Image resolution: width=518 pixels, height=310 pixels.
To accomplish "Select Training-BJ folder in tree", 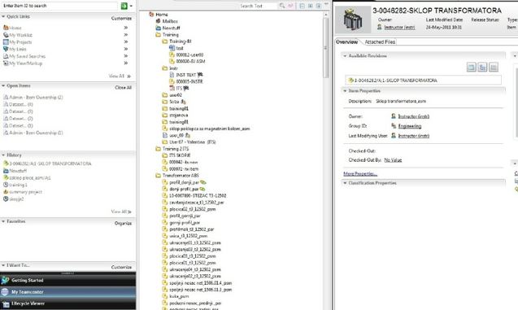I will (176, 41).
